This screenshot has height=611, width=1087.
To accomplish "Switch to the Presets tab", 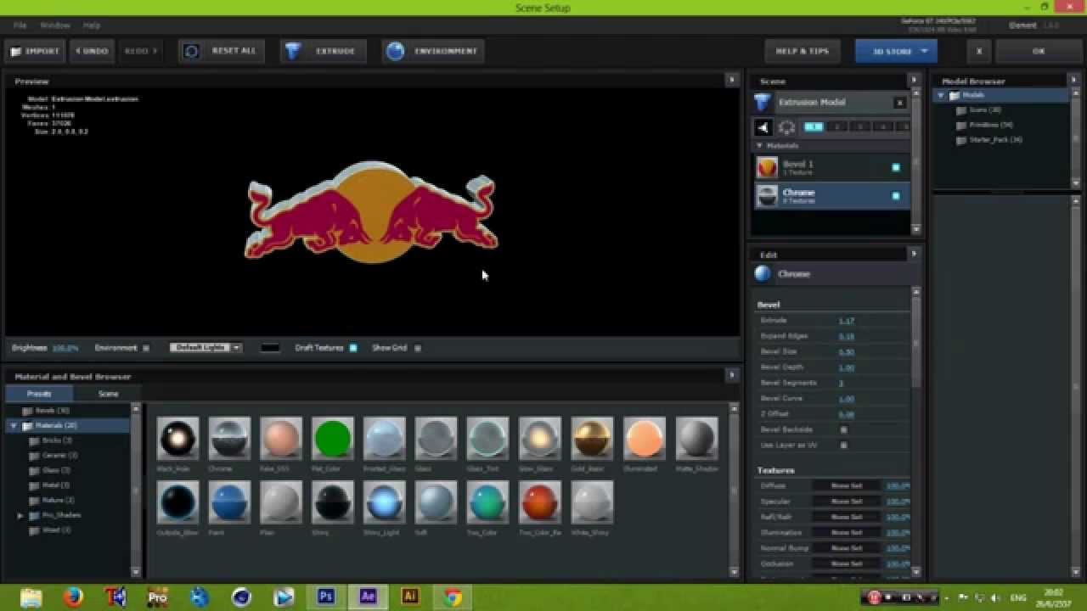I will [x=39, y=394].
